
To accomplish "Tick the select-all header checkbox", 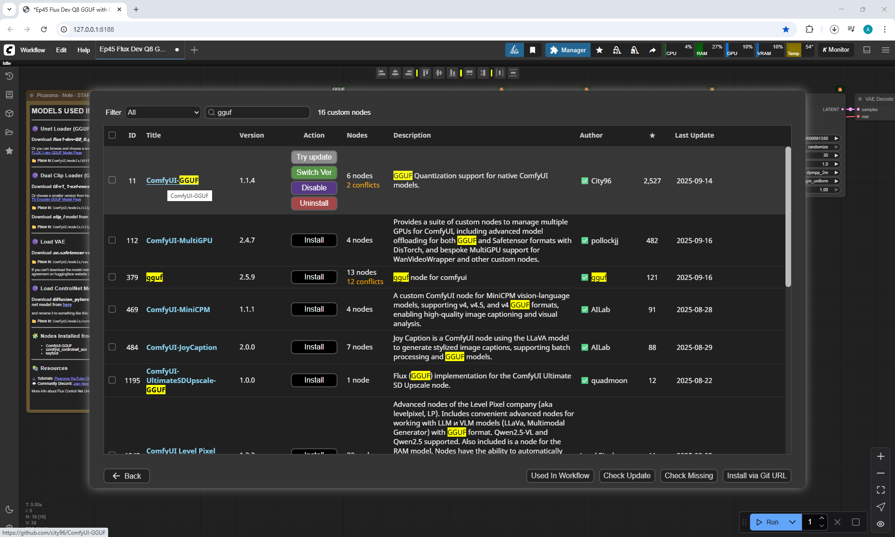I will (x=112, y=135).
